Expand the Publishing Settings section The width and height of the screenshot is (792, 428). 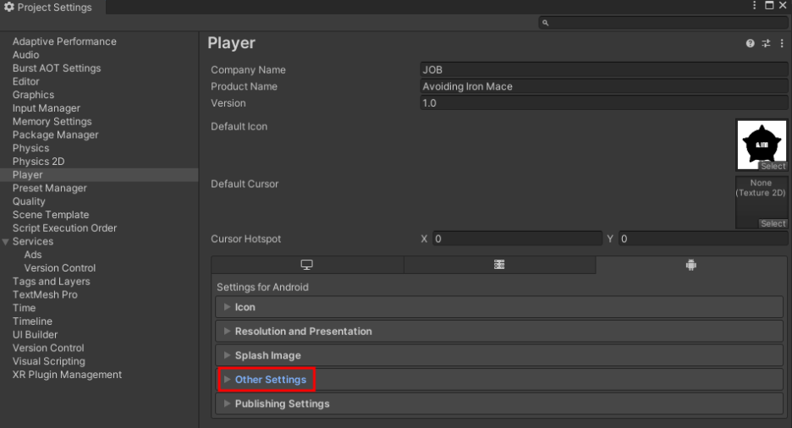pyautogui.click(x=499, y=403)
